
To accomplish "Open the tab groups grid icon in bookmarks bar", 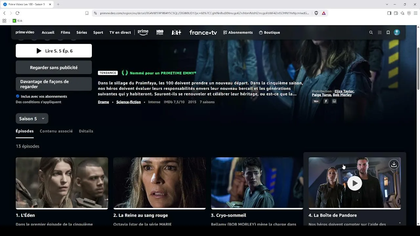I will (x=4, y=21).
